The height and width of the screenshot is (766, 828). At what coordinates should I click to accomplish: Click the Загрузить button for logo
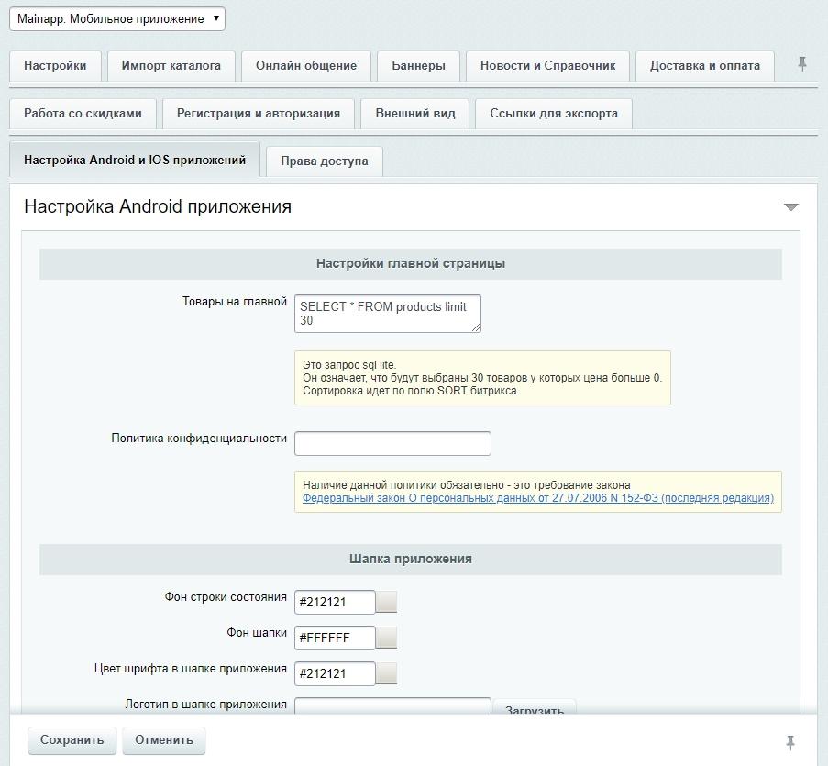[534, 707]
